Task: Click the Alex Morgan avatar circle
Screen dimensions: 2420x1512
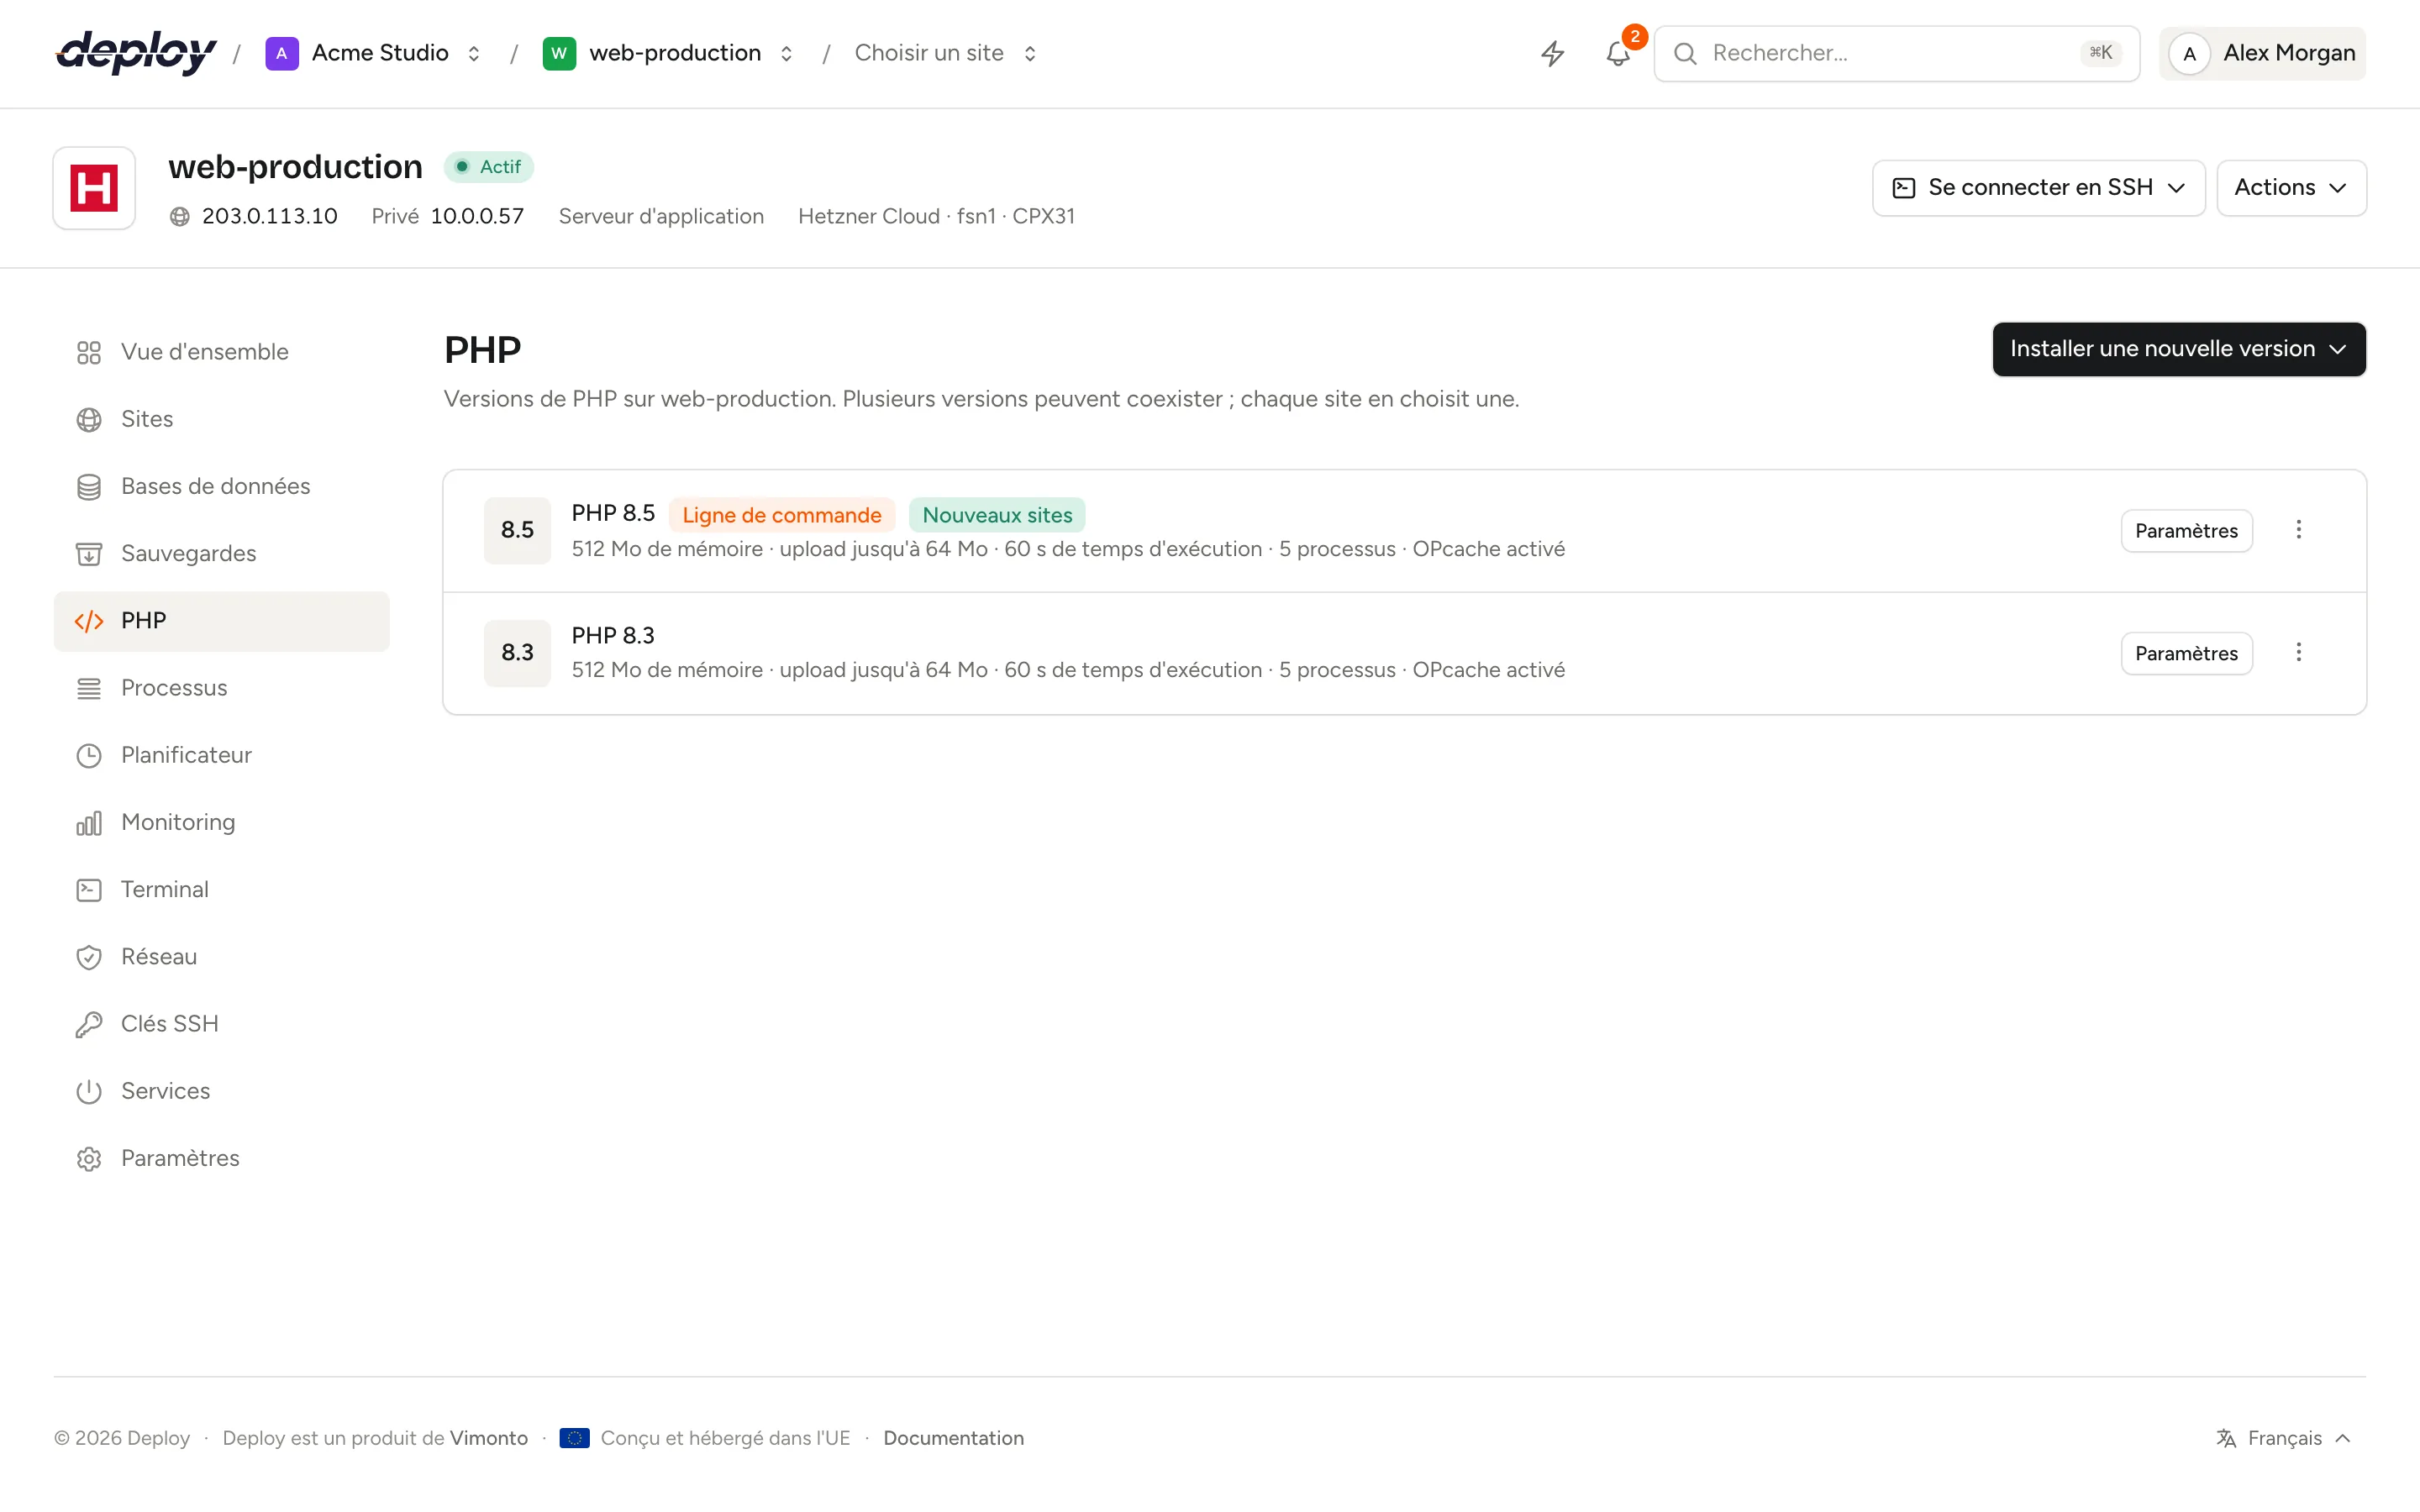Action: (2189, 53)
